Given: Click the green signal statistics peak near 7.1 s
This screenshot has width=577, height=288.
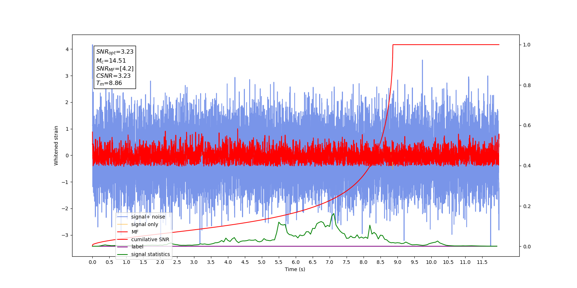Looking at the screenshot, I should (x=334, y=213).
